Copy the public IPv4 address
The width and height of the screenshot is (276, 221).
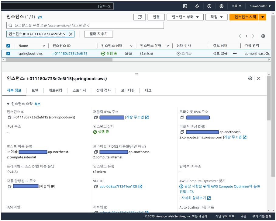[96, 118]
